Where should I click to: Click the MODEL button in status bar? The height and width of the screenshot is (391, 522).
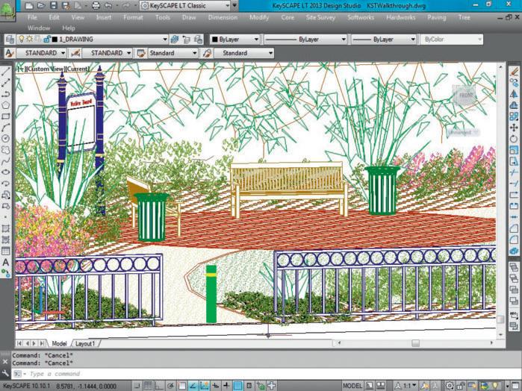click(352, 386)
